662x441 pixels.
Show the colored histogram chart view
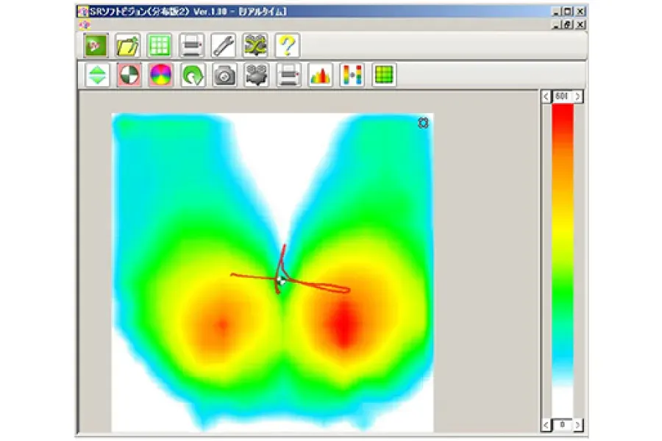(320, 75)
